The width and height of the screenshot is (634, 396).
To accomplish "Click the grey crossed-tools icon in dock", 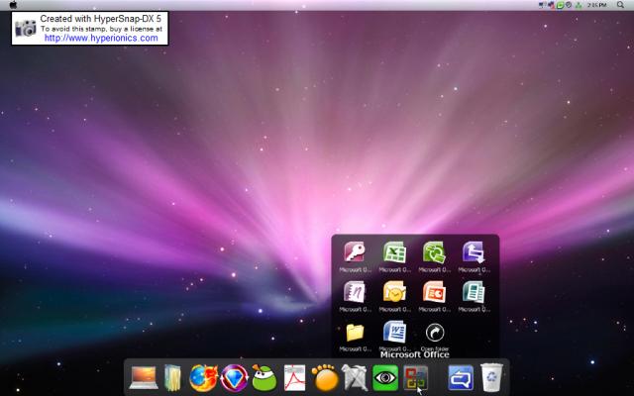I will (x=355, y=378).
